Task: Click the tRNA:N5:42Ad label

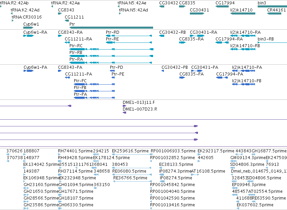Action: coord(134,10)
